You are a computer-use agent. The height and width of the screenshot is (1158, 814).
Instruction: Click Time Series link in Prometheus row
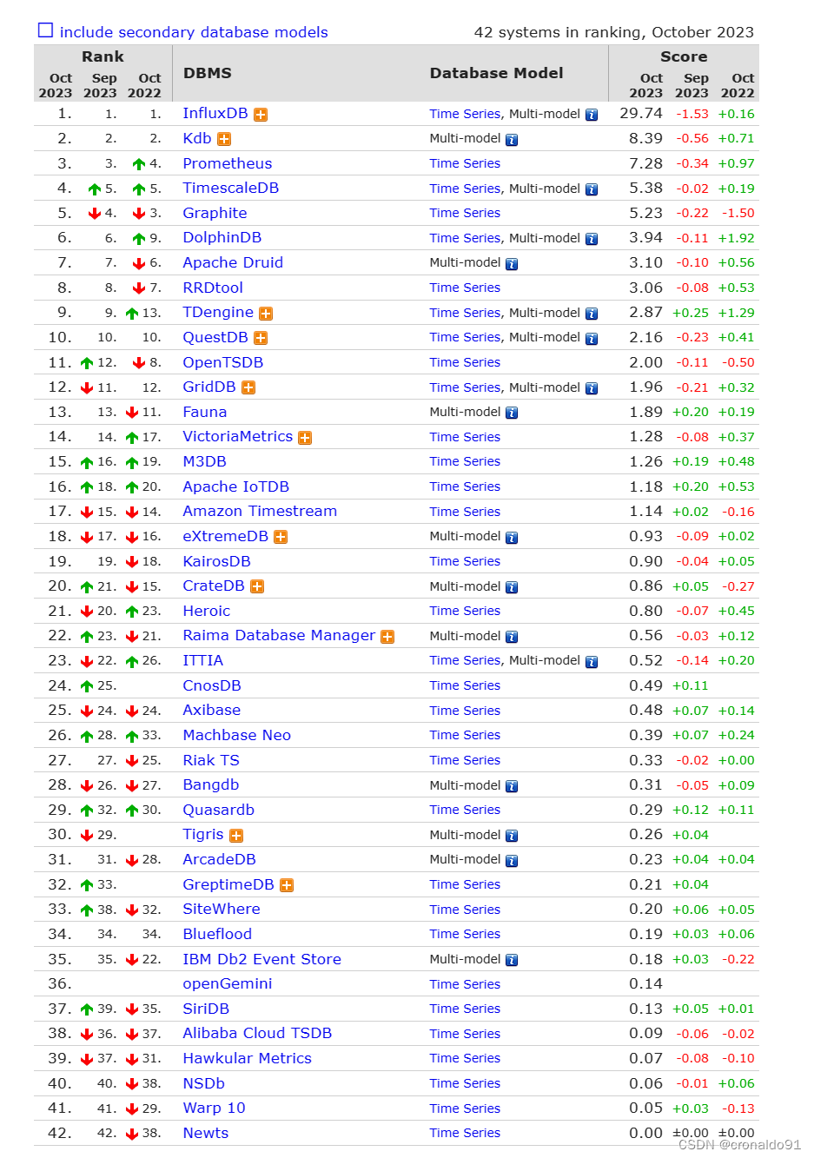(x=465, y=163)
